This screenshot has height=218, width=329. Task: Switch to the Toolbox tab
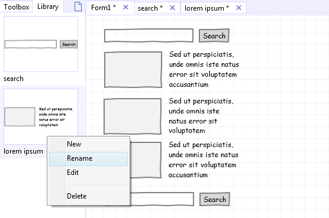16,6
